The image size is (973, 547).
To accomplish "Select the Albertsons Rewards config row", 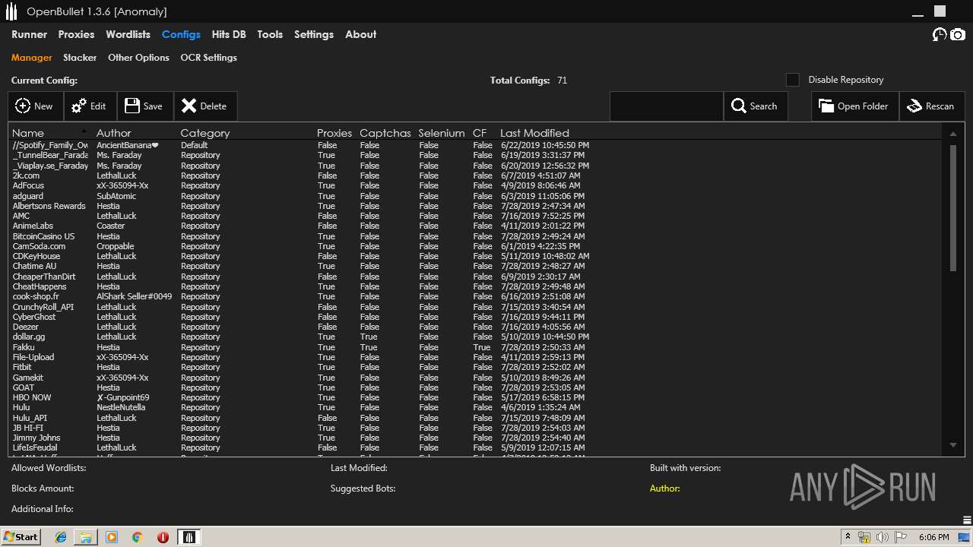I will [475, 206].
